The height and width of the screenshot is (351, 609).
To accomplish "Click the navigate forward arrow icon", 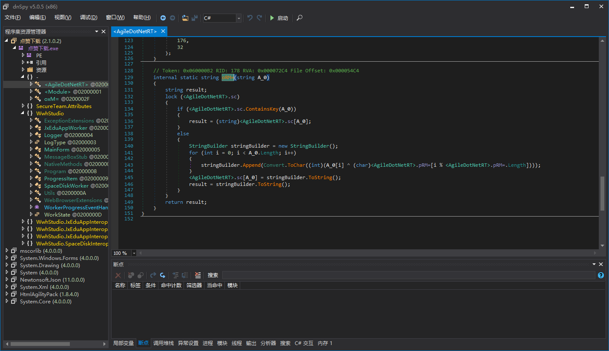I will 172,18.
